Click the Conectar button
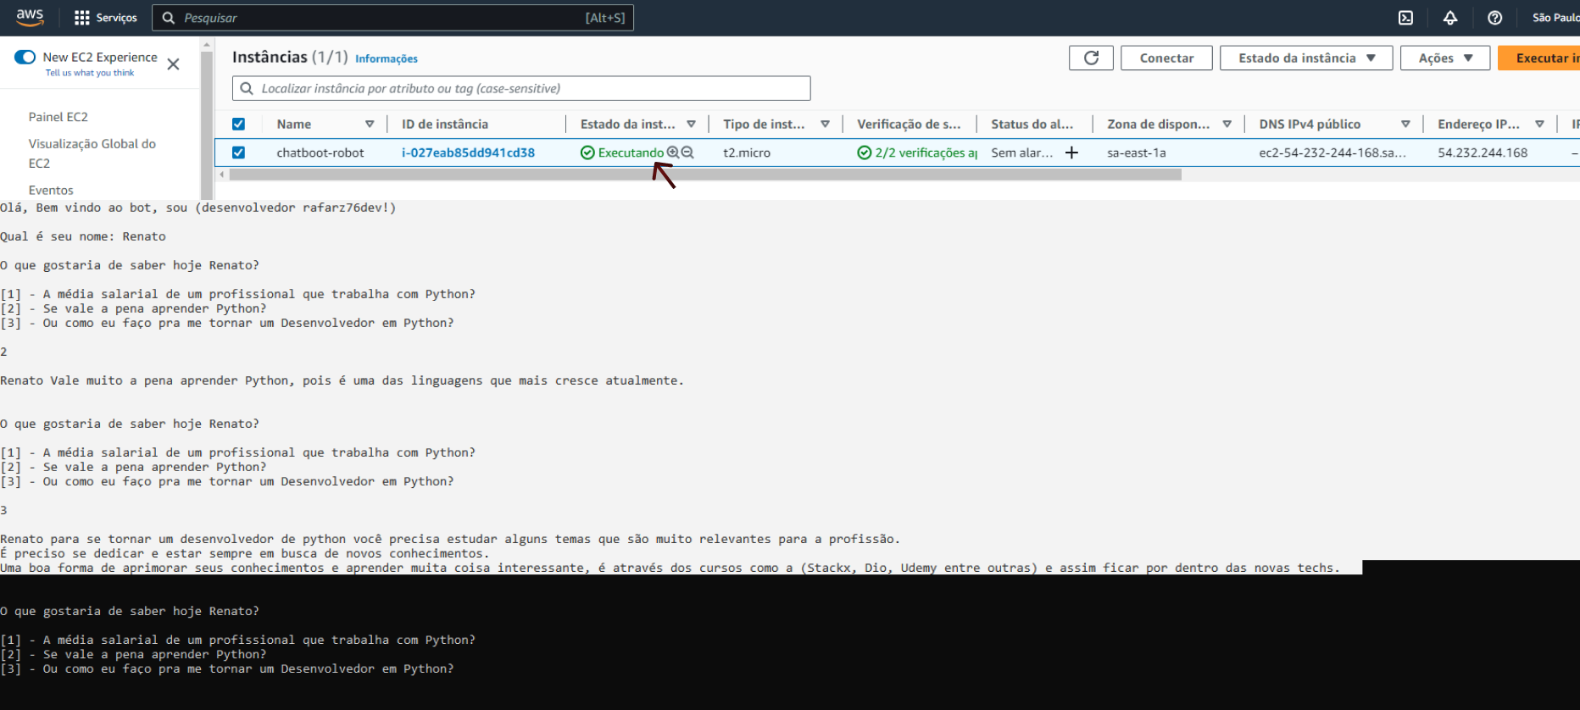 coord(1166,58)
